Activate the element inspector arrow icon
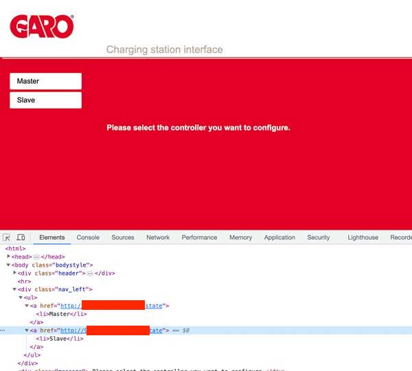The width and height of the screenshot is (412, 371). (7, 238)
